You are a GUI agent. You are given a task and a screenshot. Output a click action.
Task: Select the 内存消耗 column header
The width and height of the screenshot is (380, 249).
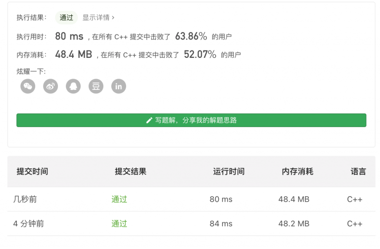[297, 172]
